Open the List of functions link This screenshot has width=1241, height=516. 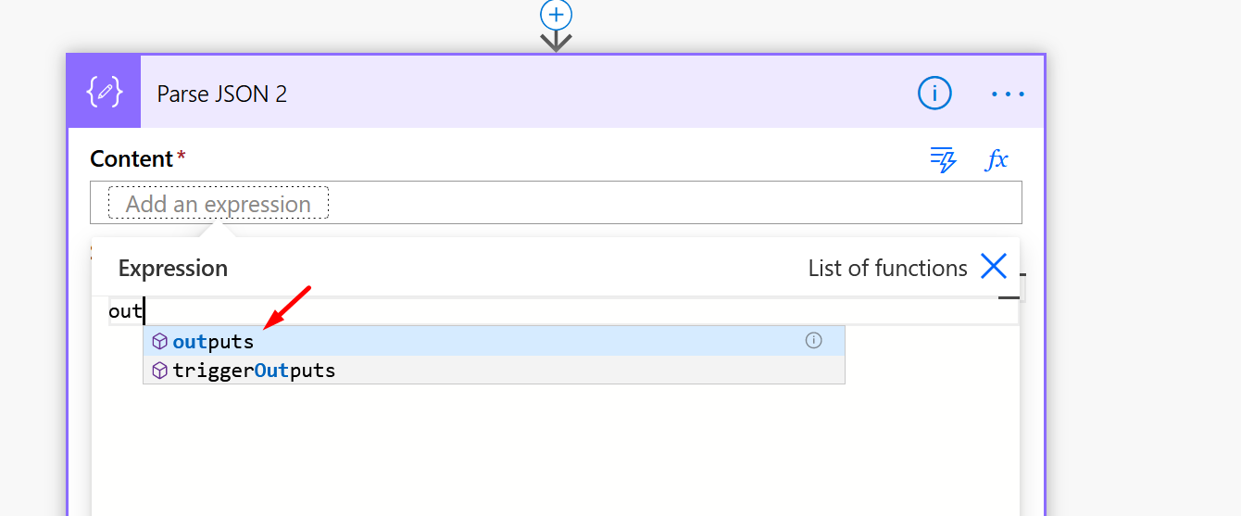[887, 268]
